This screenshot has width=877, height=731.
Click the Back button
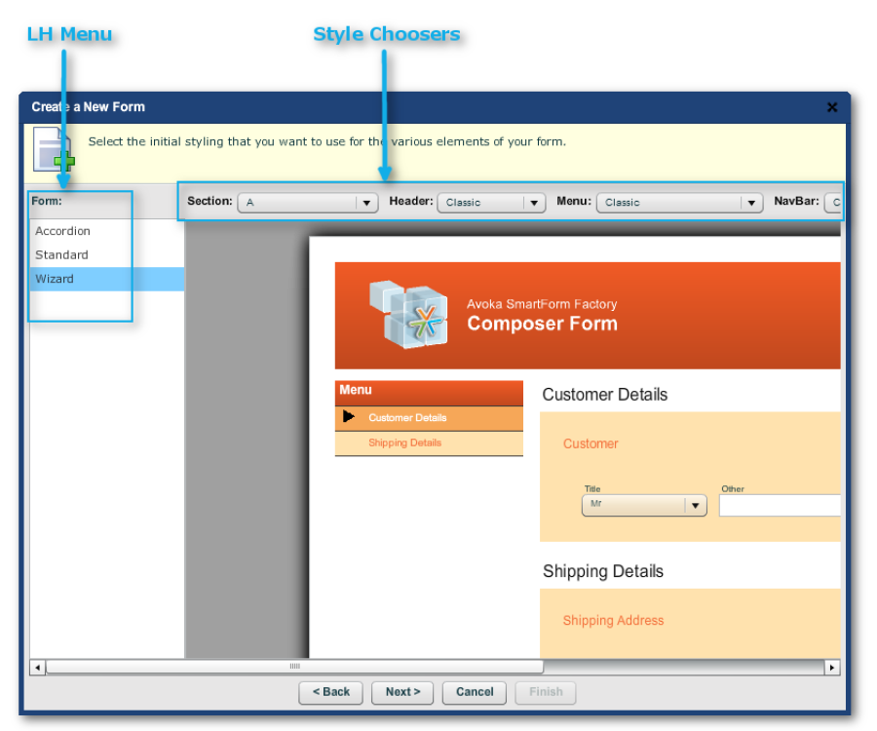330,692
